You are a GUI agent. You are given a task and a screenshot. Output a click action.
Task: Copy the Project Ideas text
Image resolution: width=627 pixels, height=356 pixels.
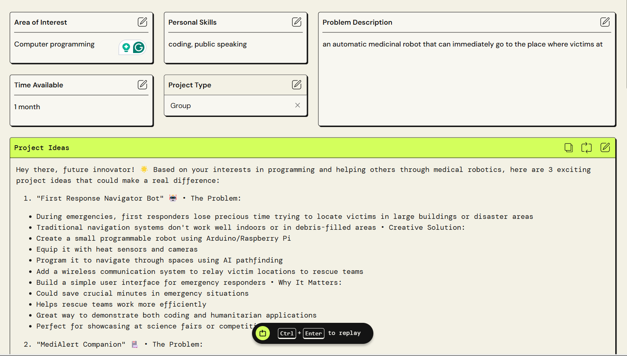pyautogui.click(x=568, y=148)
